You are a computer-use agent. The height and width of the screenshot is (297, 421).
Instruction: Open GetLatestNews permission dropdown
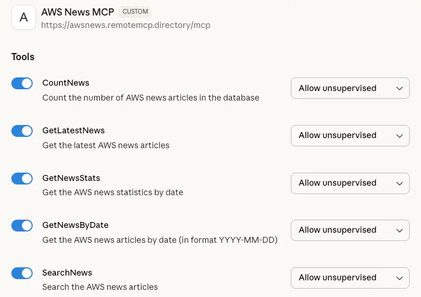350,136
